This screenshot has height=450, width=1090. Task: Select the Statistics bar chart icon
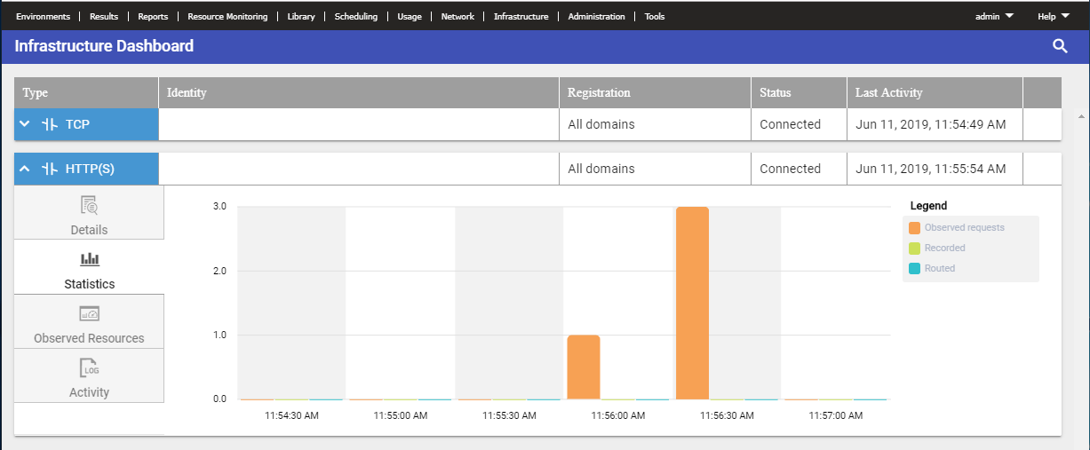(x=90, y=259)
